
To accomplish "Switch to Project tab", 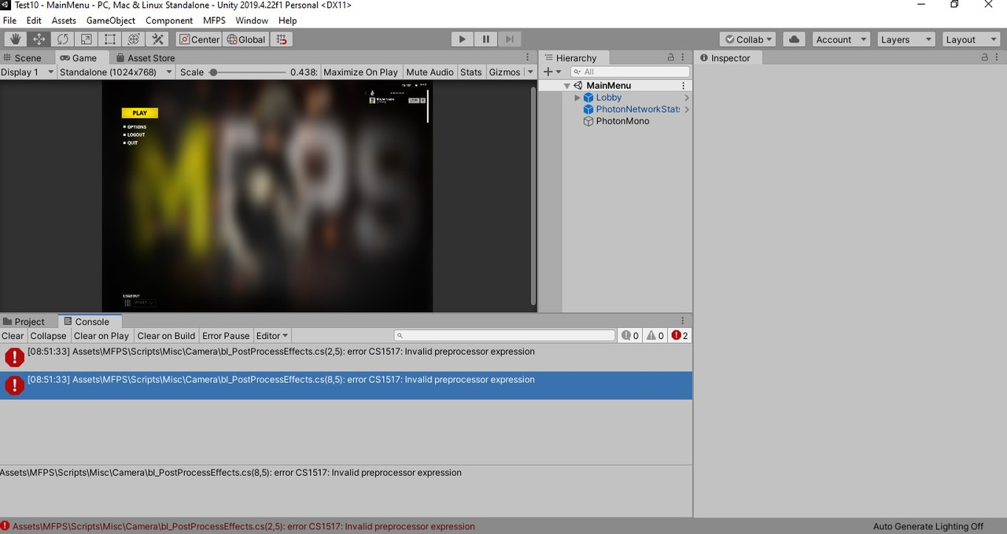I will coord(24,321).
